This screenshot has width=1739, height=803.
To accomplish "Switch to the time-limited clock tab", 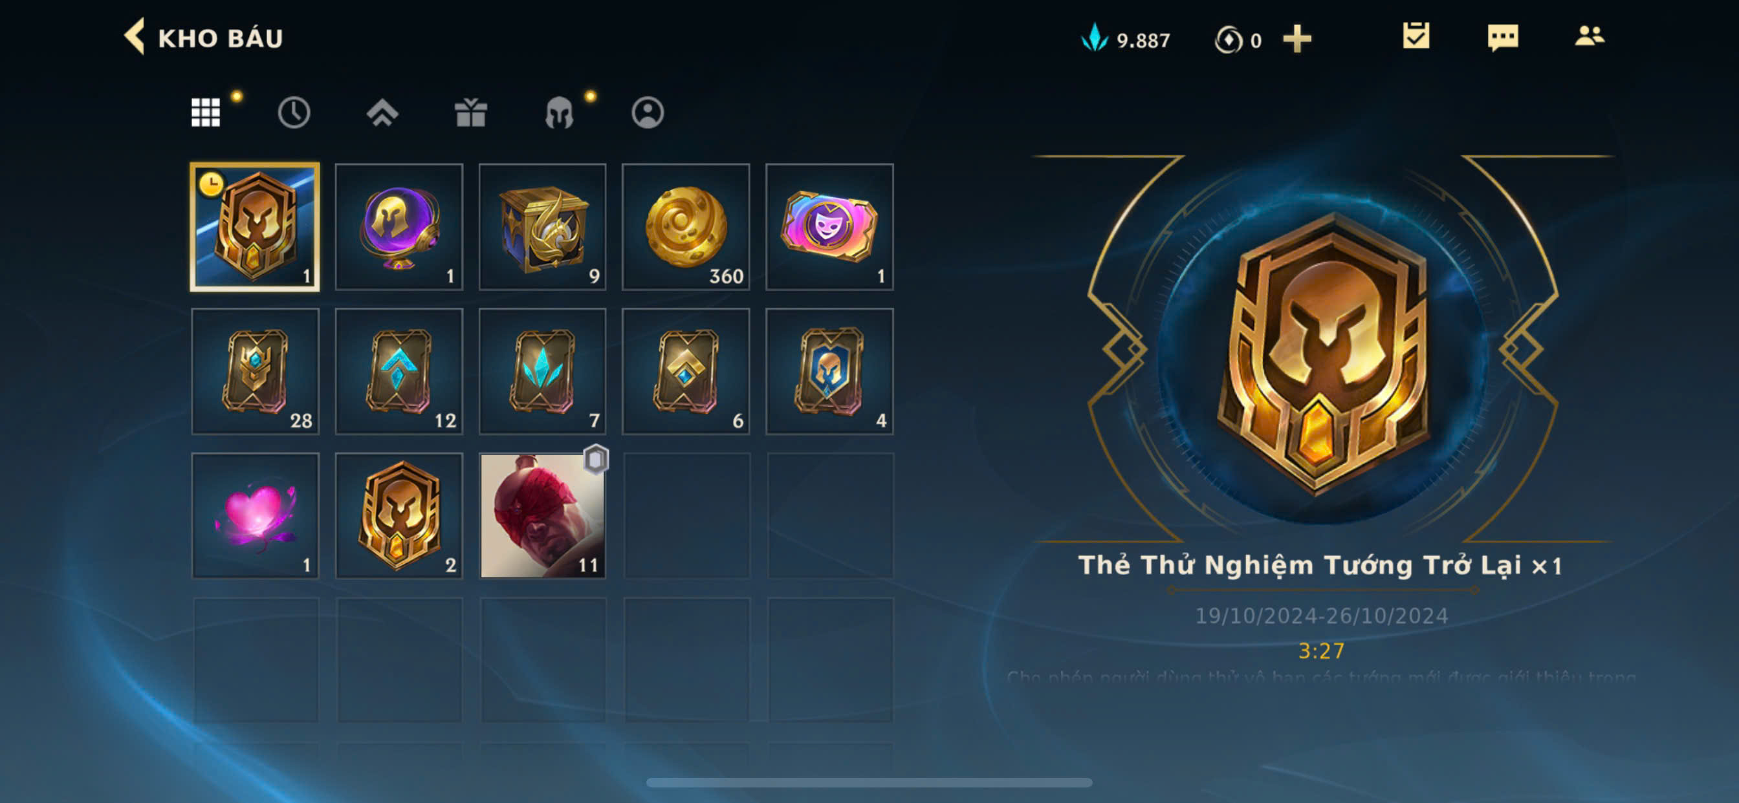I will point(294,112).
